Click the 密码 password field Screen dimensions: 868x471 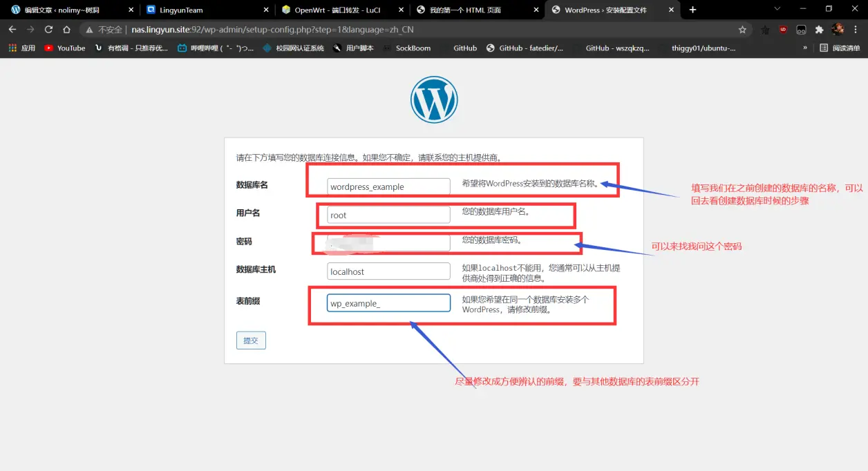[388, 242]
